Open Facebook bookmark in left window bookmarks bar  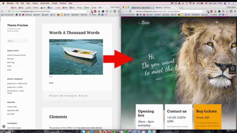20,15
